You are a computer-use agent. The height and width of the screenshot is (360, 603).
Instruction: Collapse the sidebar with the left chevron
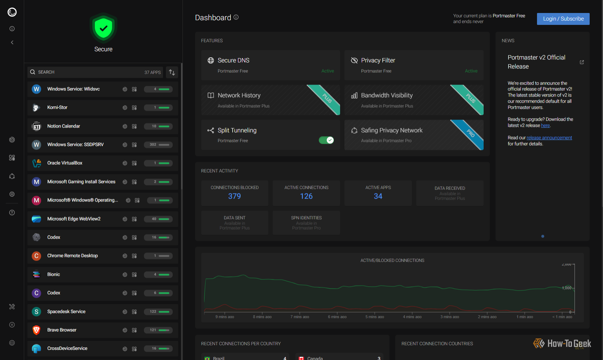click(12, 43)
